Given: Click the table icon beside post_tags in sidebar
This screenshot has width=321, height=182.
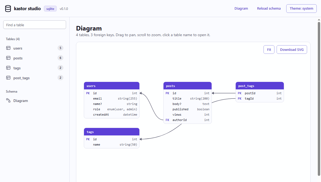Looking at the screenshot, I should (8, 78).
